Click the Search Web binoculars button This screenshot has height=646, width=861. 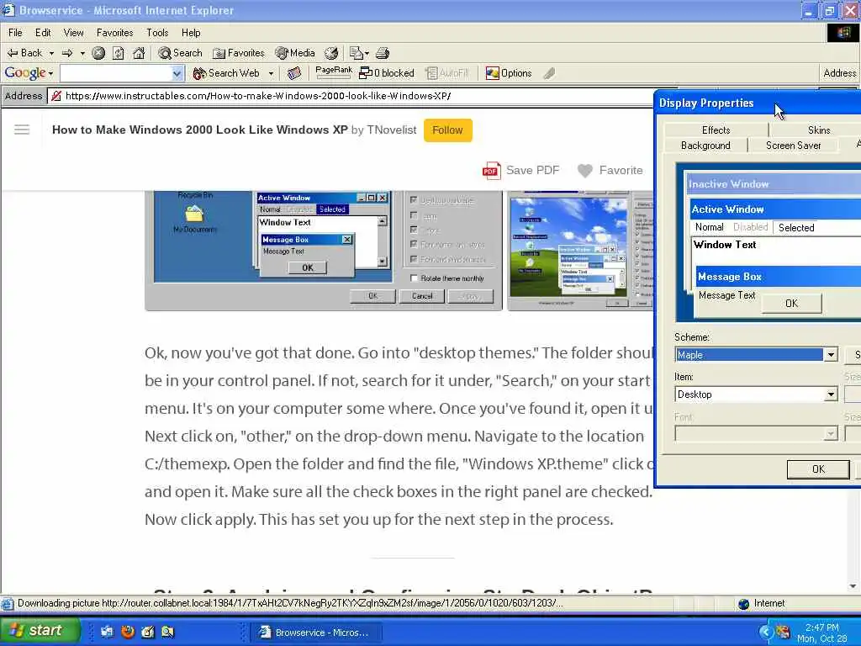(225, 73)
